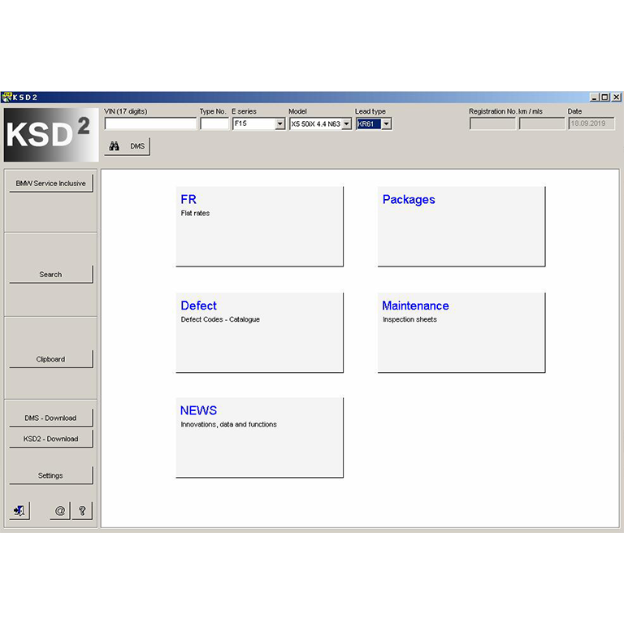The height and width of the screenshot is (624, 624).
Task: Select the KR61 lead type value
Action: tap(369, 123)
